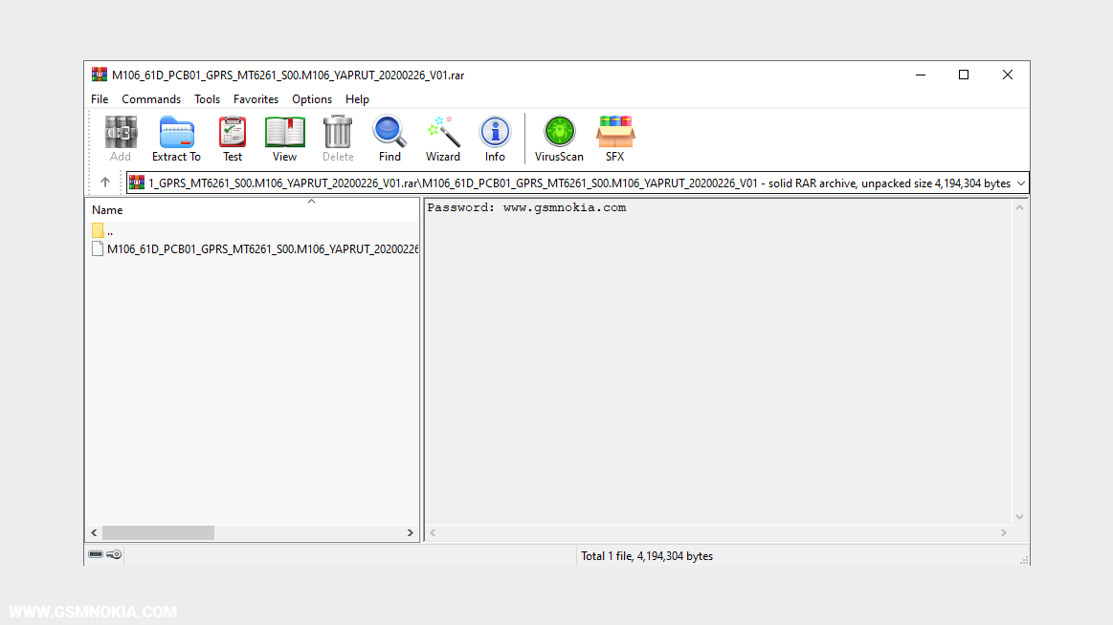This screenshot has height=625, width=1113.
Task: Go up one folder with arrow icon
Action: point(105,183)
